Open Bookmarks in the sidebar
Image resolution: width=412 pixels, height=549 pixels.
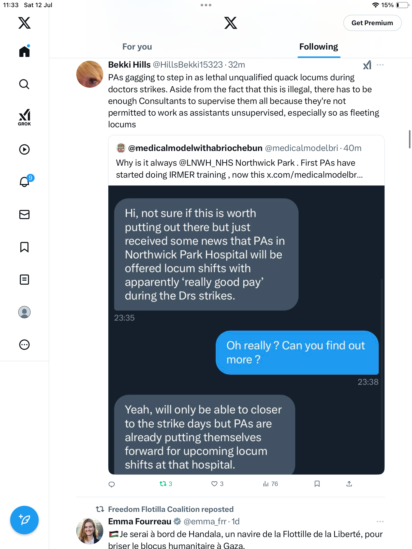tap(24, 247)
